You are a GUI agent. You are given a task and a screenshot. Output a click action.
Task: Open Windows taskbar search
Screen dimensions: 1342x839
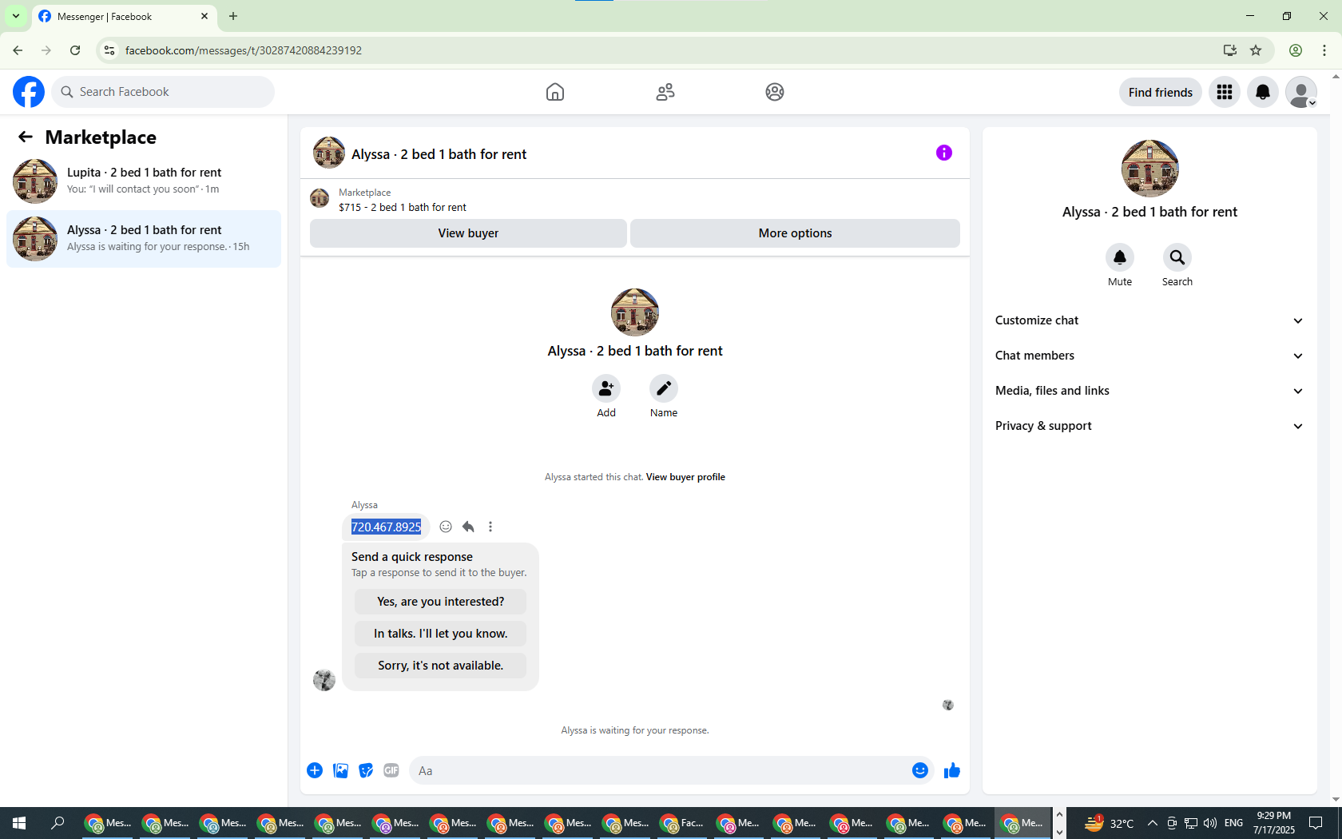[x=58, y=823]
